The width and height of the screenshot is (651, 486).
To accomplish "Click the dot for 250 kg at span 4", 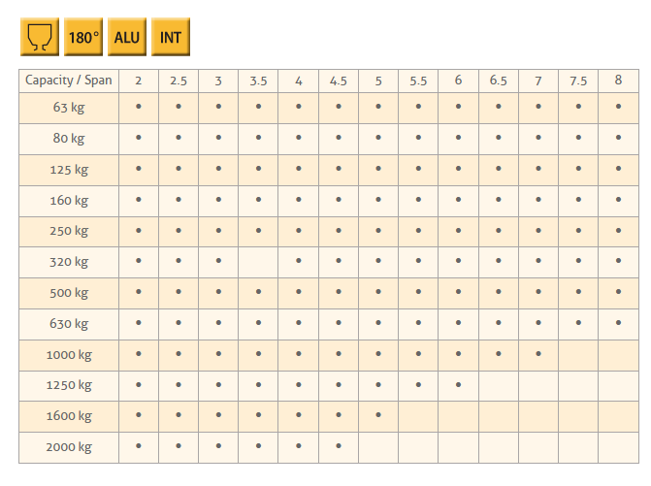I will coord(299,231).
